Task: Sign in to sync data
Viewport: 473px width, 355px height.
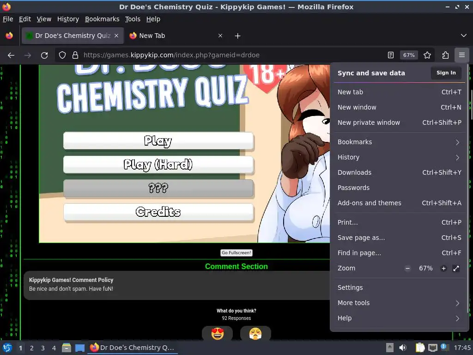Action: (x=446, y=73)
